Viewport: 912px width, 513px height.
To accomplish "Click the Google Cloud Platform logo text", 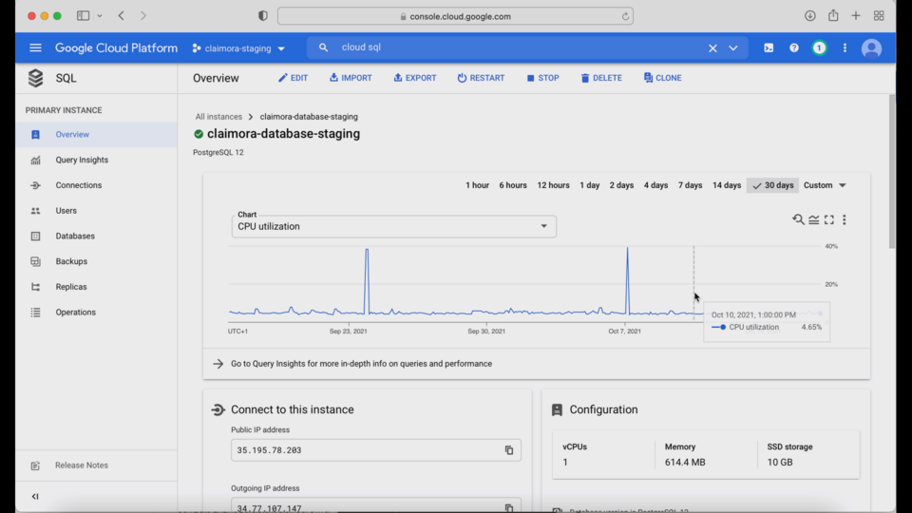I will [x=116, y=48].
